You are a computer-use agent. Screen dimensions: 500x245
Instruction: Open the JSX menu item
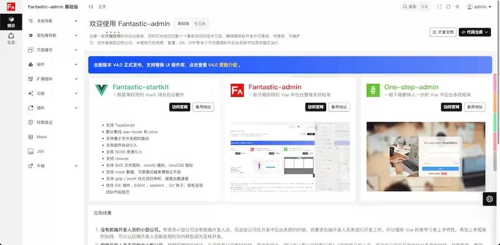[53, 151]
